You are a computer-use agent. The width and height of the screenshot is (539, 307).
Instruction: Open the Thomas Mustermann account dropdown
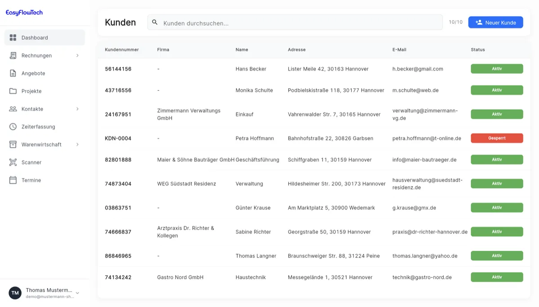point(77,293)
